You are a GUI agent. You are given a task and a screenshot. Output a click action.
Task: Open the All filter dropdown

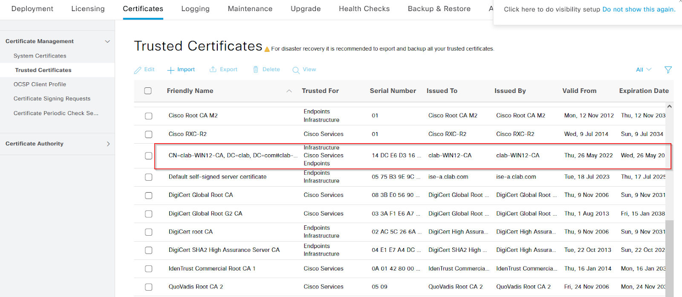tap(644, 69)
